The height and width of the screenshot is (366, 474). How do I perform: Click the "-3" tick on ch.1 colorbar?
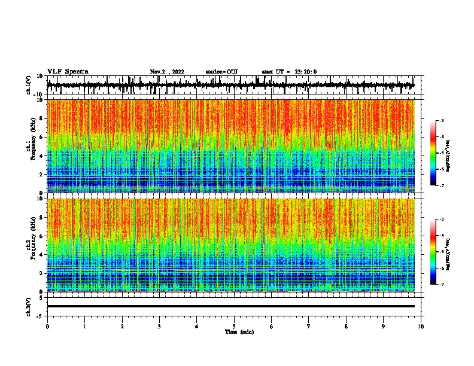click(441, 120)
